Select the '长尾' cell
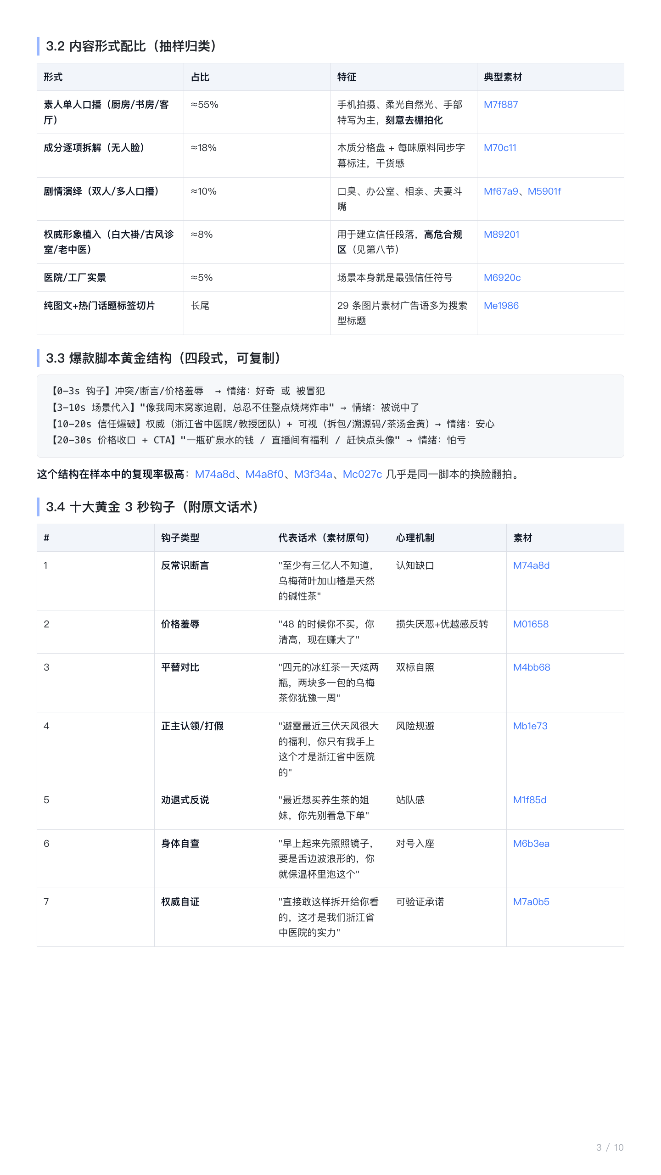This screenshot has width=661, height=1175. tap(257, 313)
